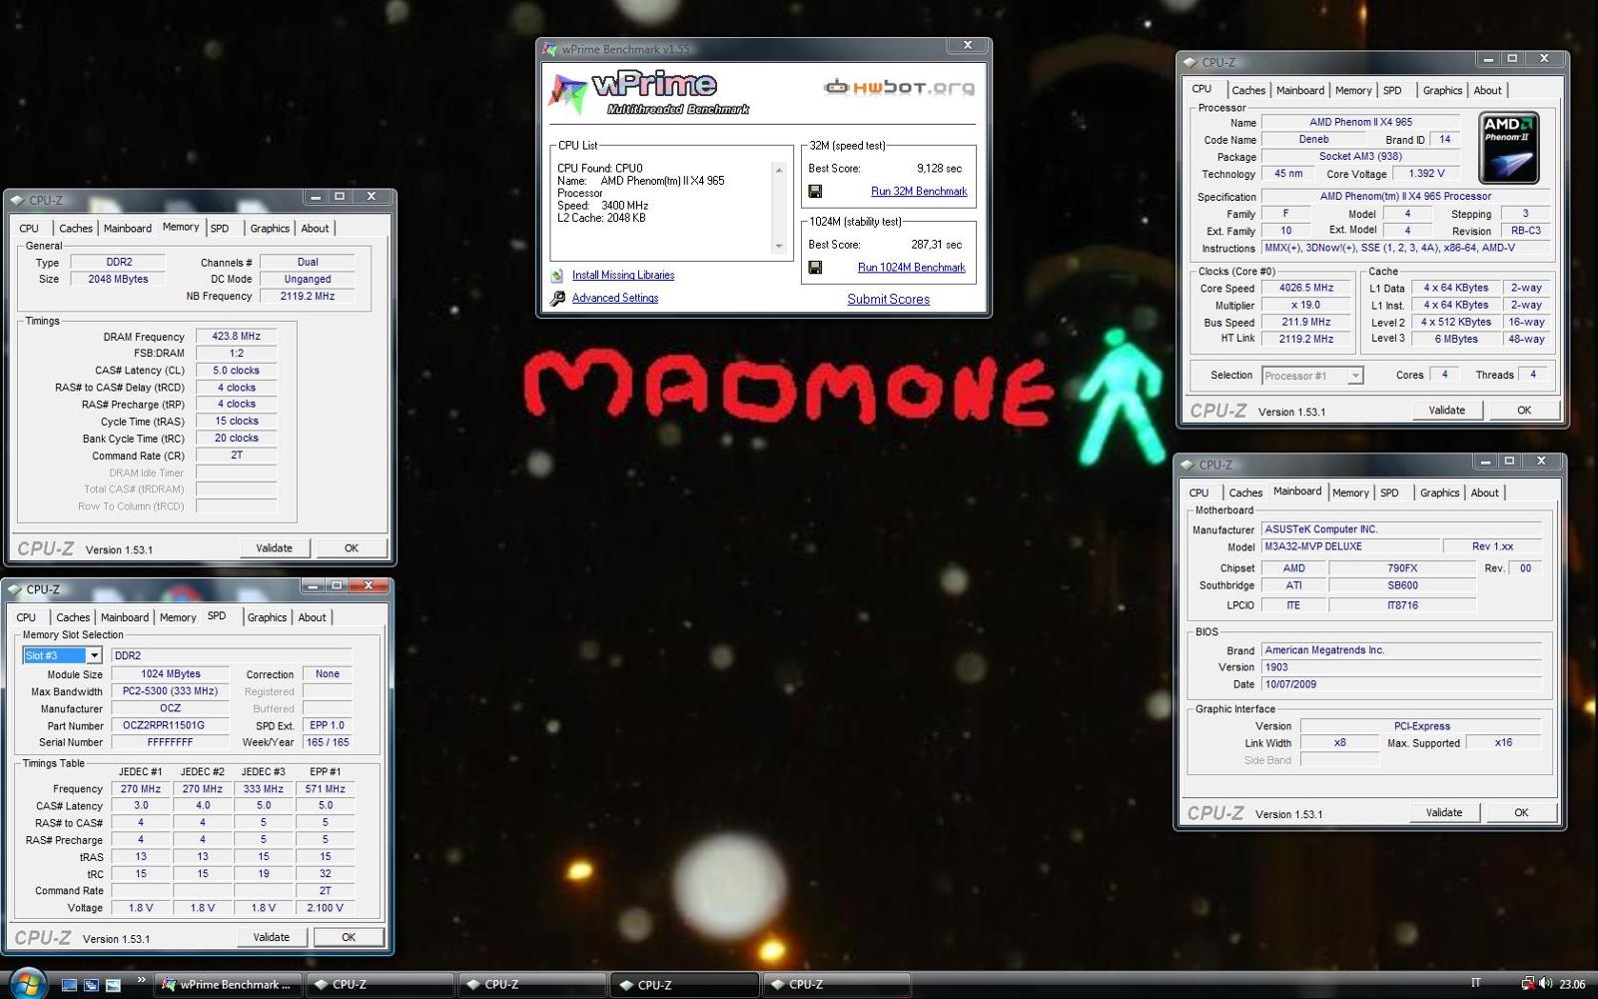Open the Caches tab in the CPU window

1248,91
